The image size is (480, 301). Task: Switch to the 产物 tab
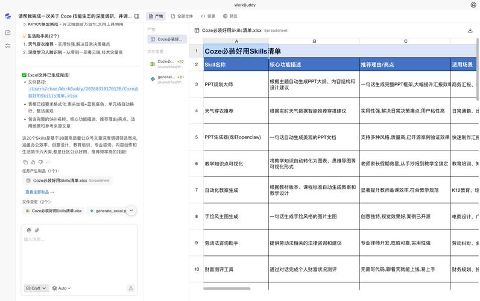tap(156, 16)
